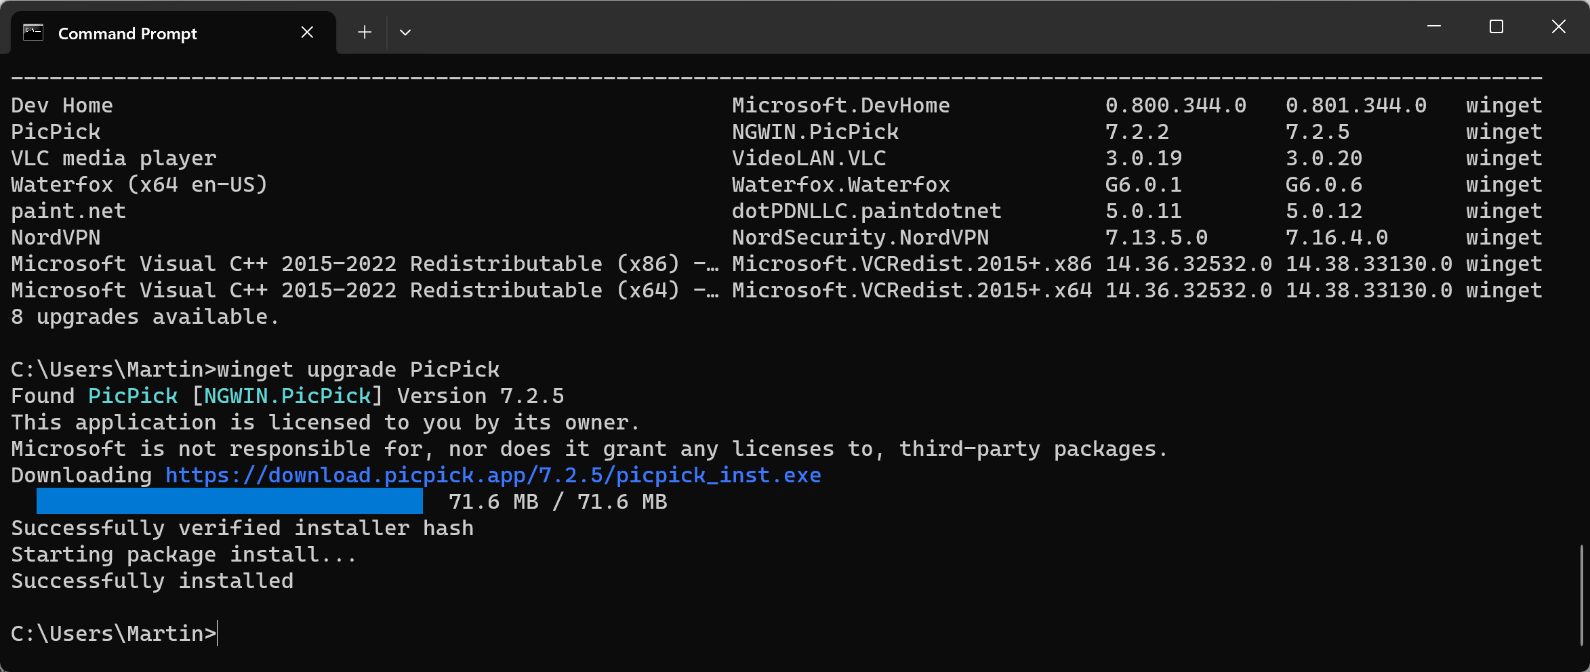Open a new tab with plus button

click(365, 33)
